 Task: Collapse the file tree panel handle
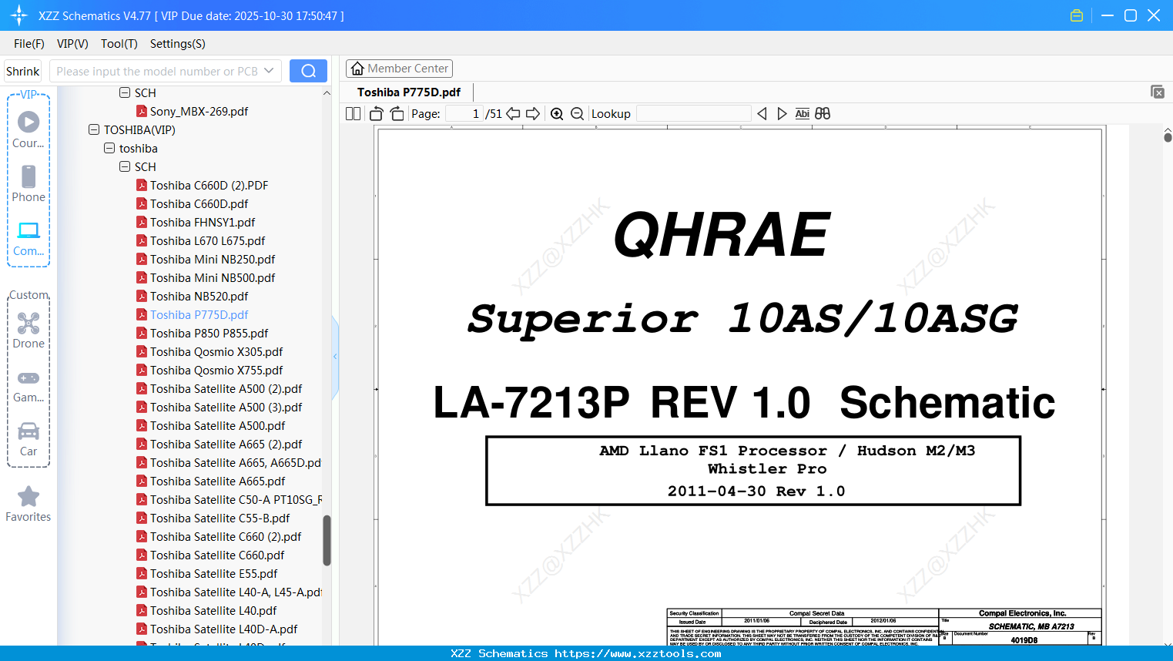[335, 357]
